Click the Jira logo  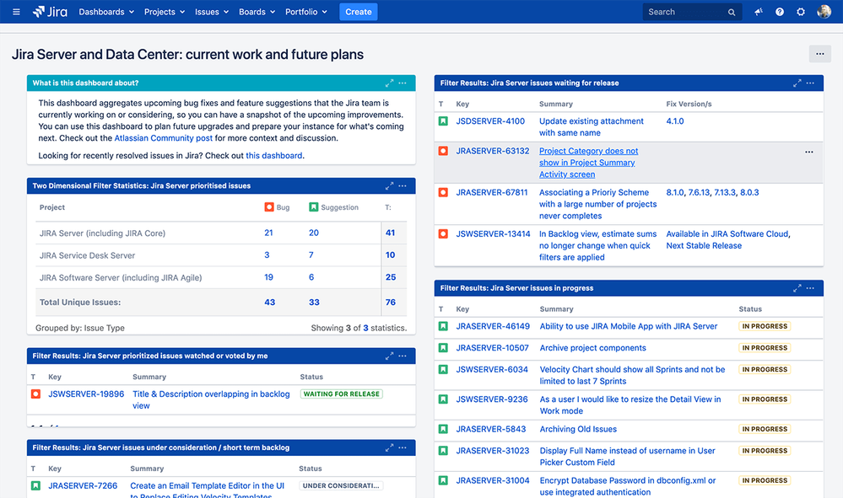pyautogui.click(x=50, y=12)
